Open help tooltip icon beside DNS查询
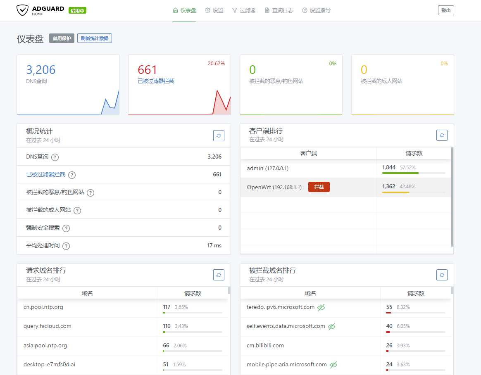 pyautogui.click(x=55, y=157)
